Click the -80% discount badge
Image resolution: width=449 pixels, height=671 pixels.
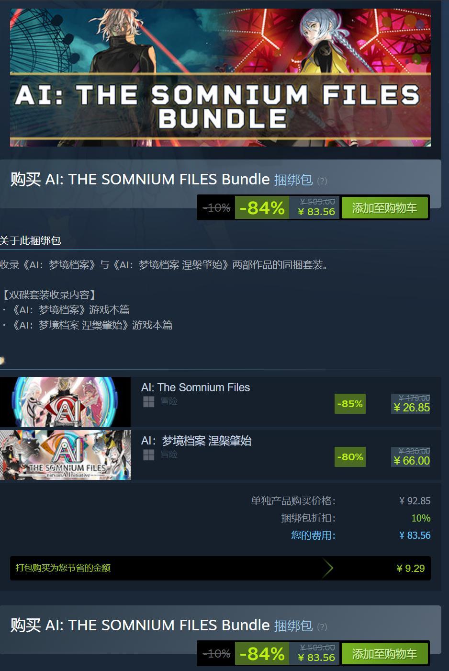tap(350, 457)
